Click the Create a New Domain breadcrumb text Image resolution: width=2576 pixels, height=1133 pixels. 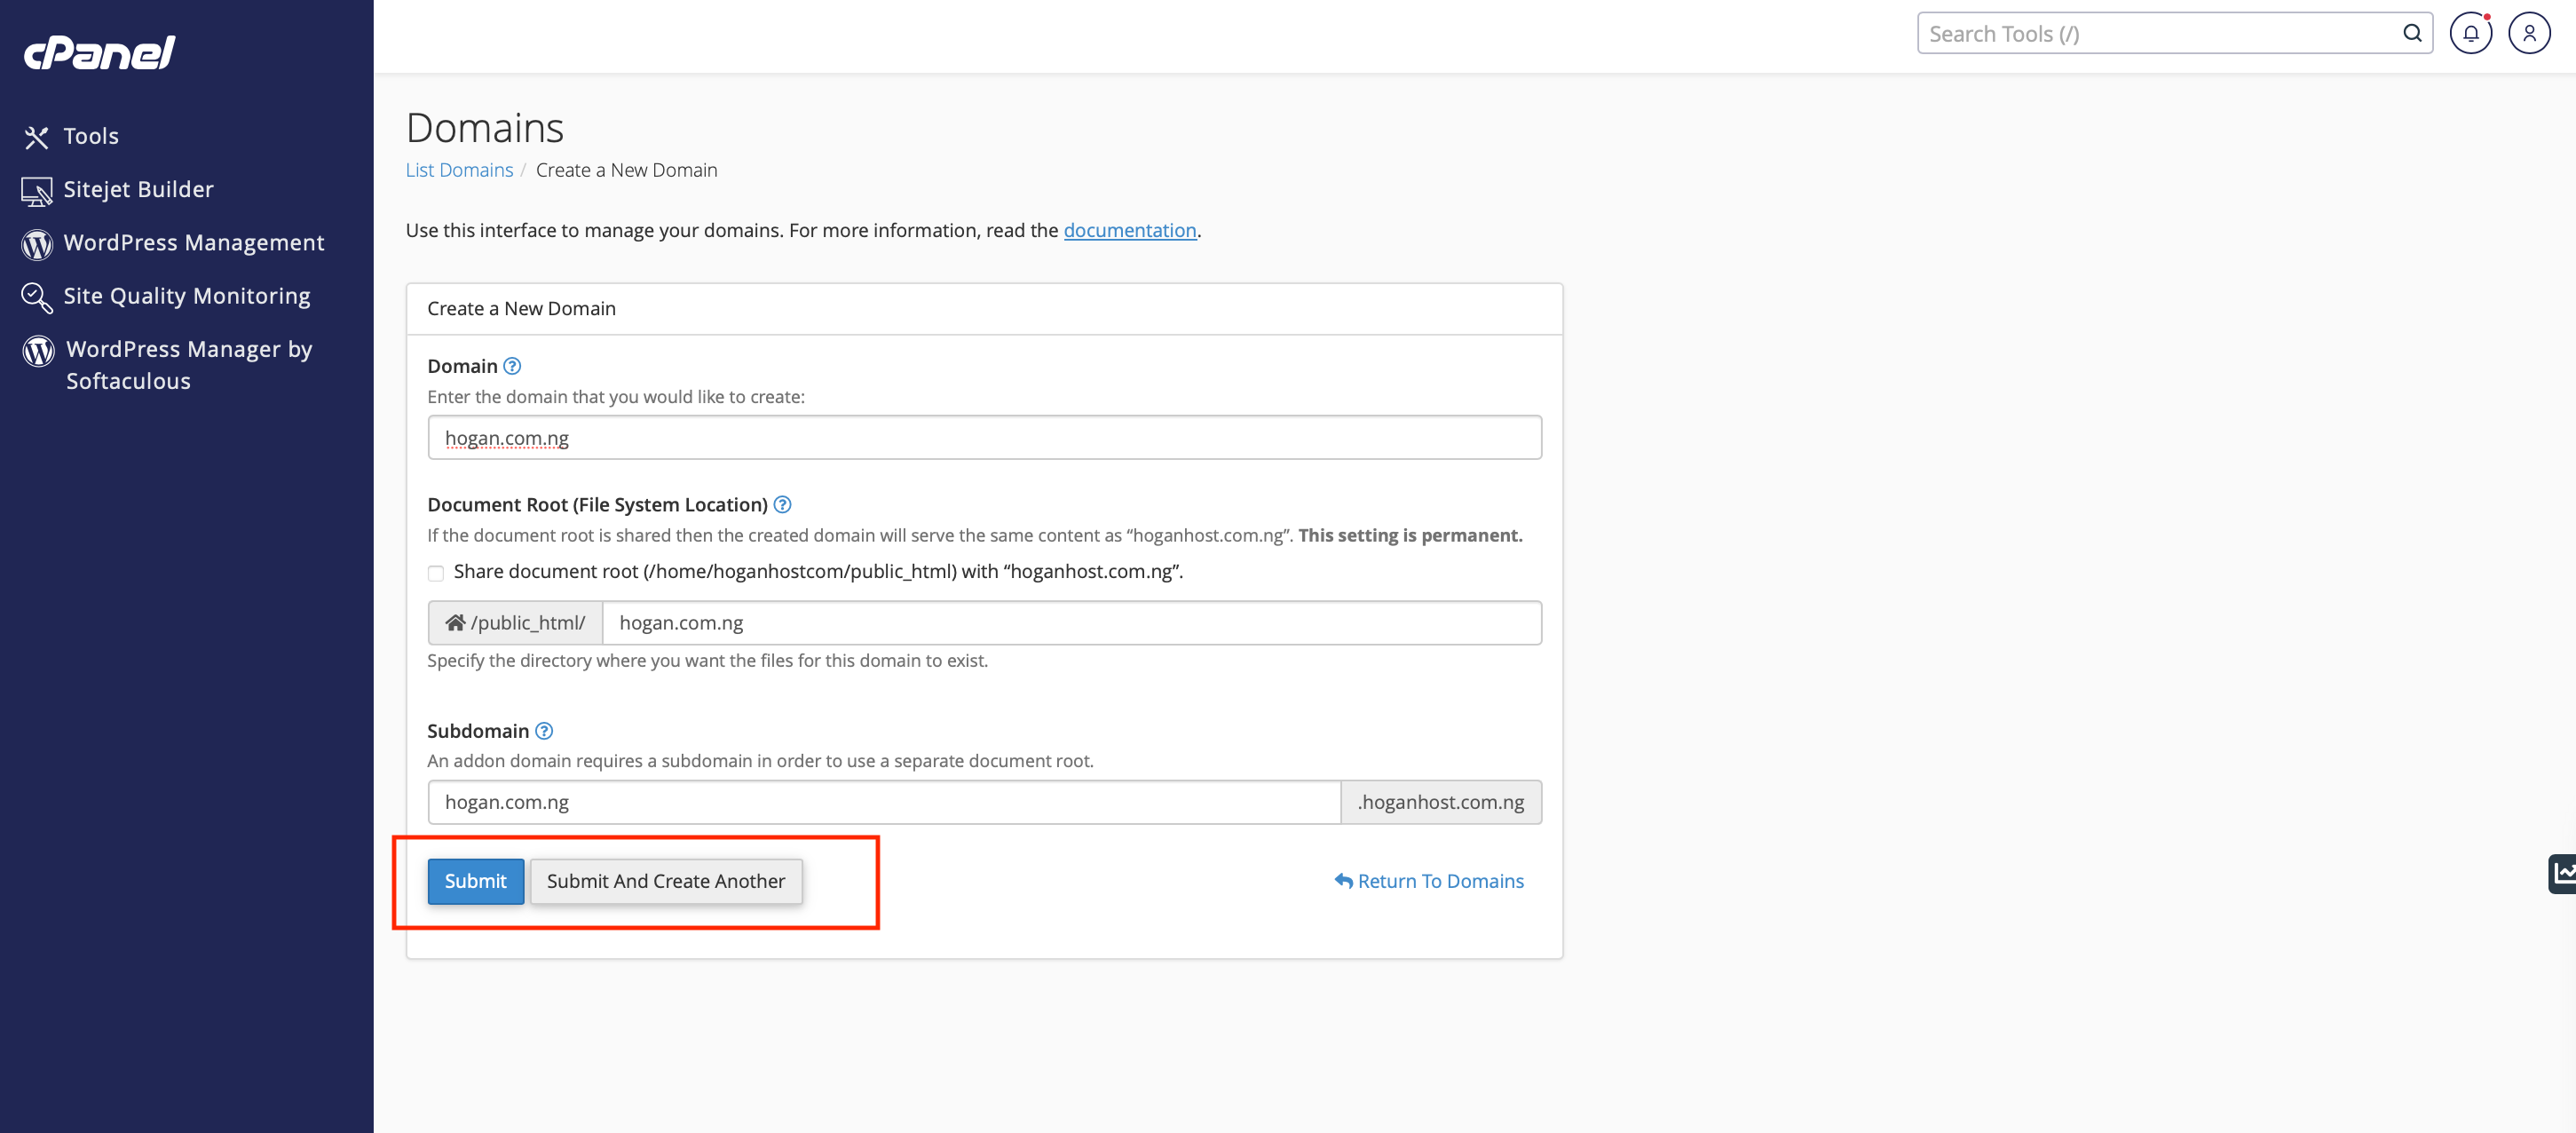[x=626, y=170]
